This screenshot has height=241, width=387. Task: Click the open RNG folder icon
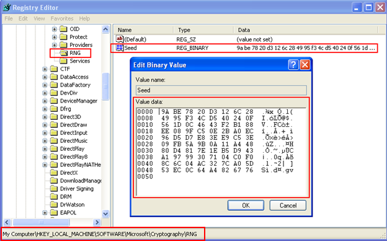pos(64,53)
